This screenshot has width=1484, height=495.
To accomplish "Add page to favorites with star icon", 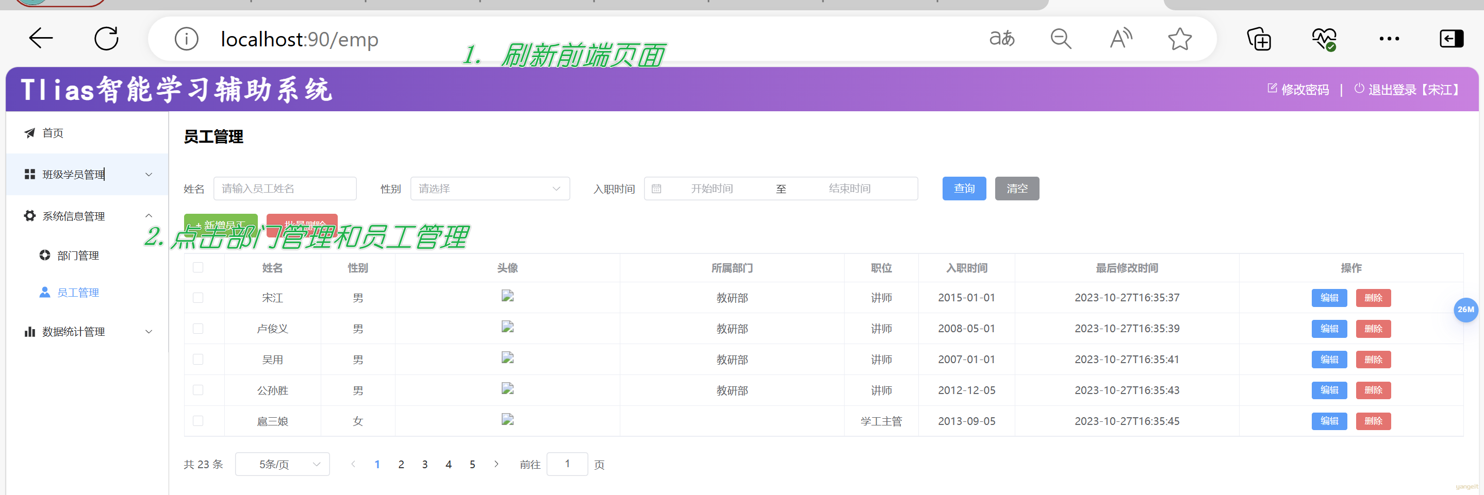I will (x=1180, y=39).
